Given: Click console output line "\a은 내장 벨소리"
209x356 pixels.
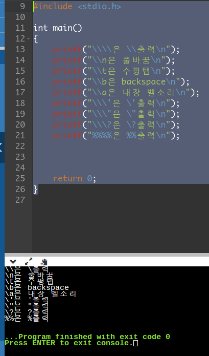Looking at the screenshot, I should tap(40, 294).
